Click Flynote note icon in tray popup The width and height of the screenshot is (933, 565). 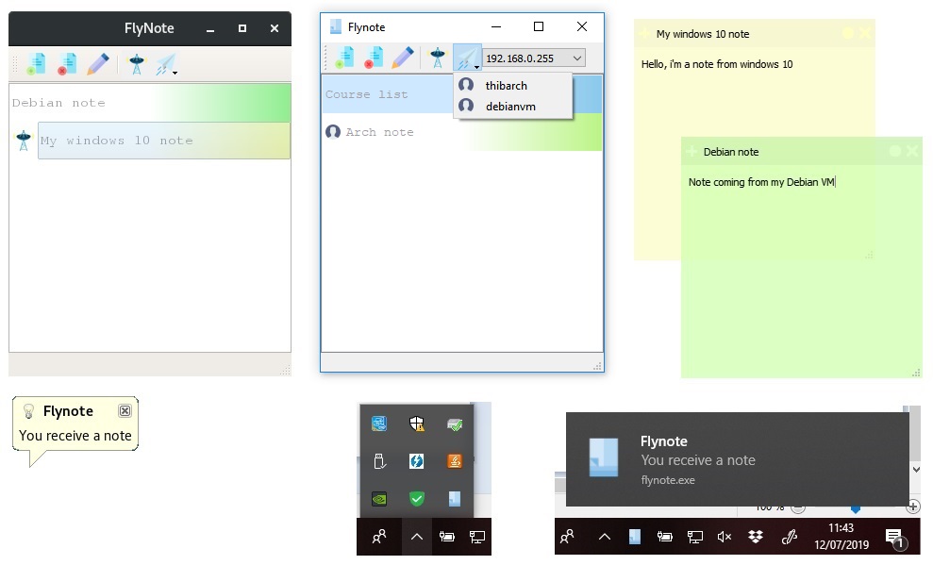(x=455, y=498)
